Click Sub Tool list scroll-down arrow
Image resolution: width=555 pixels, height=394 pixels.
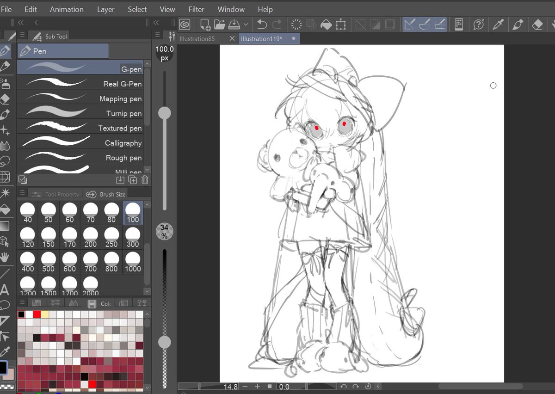[147, 170]
